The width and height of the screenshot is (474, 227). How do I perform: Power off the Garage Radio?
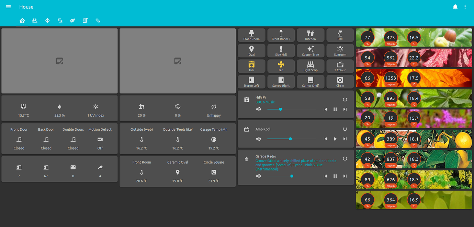(345, 158)
